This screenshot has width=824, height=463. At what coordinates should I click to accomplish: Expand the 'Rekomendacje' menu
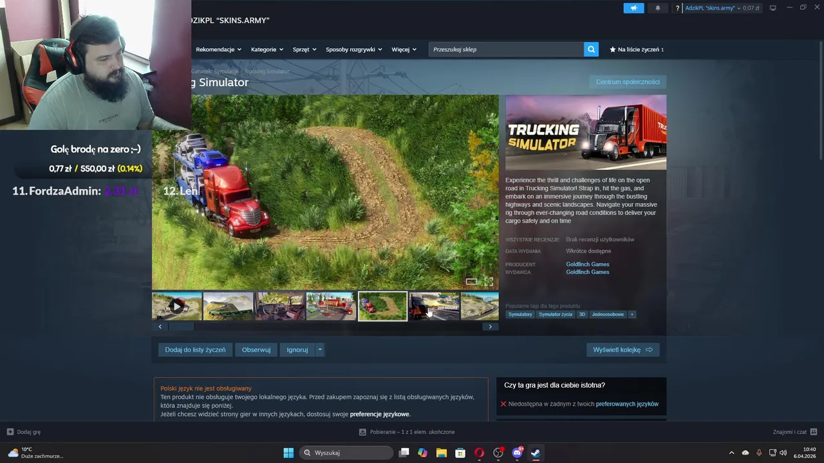coord(218,50)
